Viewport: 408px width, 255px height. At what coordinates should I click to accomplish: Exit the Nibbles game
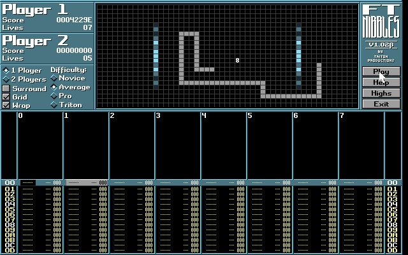point(381,104)
